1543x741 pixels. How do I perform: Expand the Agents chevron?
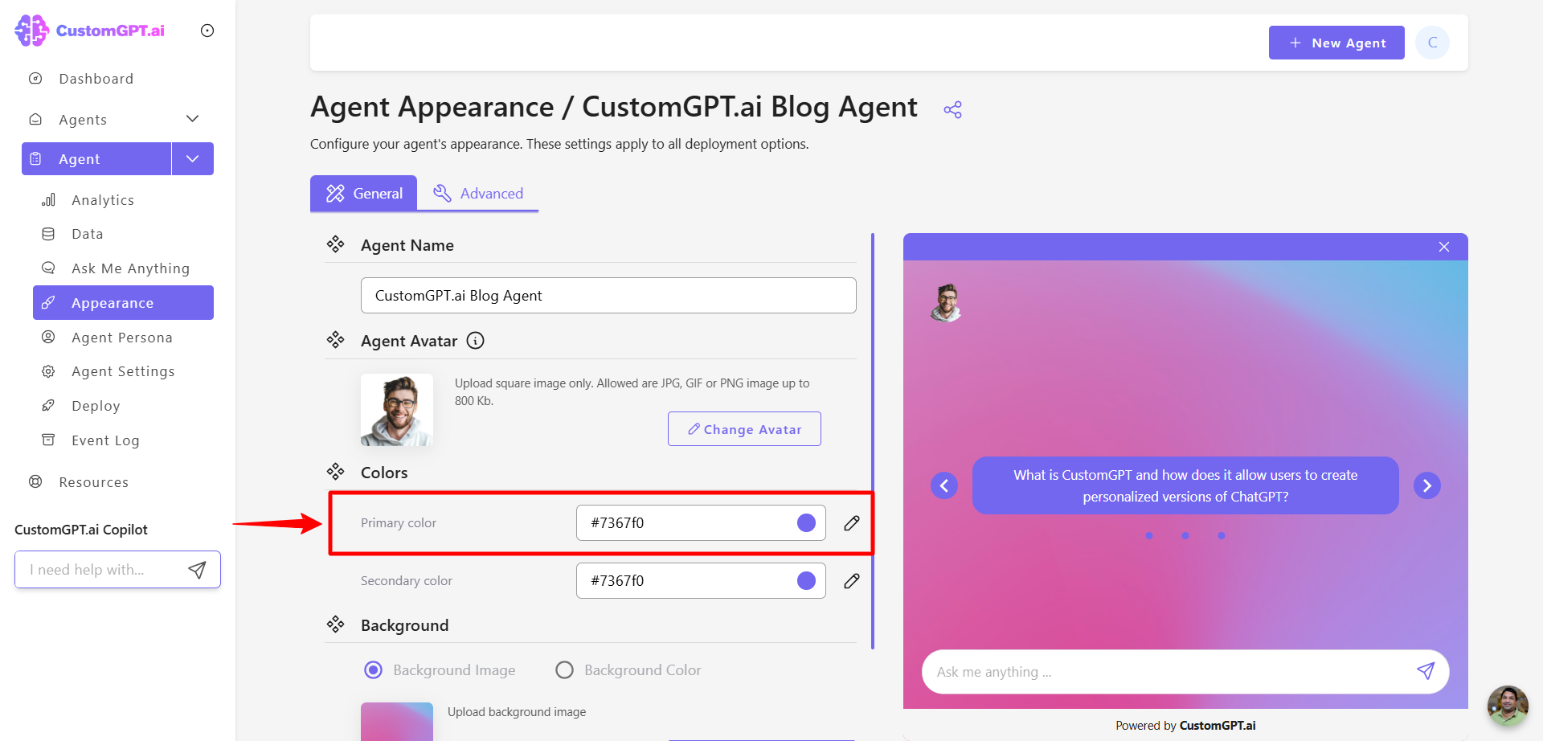193,119
